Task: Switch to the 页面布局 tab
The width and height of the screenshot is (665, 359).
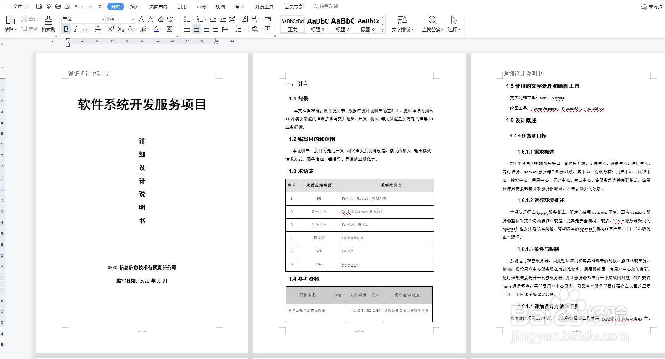Action: tap(158, 6)
